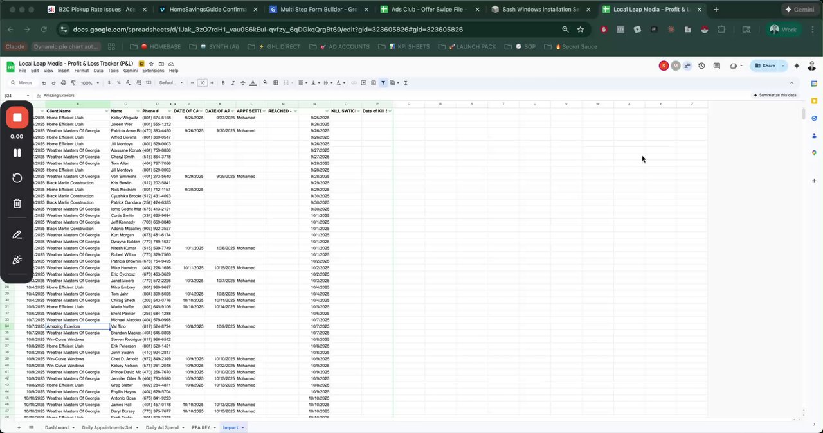The width and height of the screenshot is (823, 433).
Task: Click the print icon in toolbar
Action: [x=63, y=83]
